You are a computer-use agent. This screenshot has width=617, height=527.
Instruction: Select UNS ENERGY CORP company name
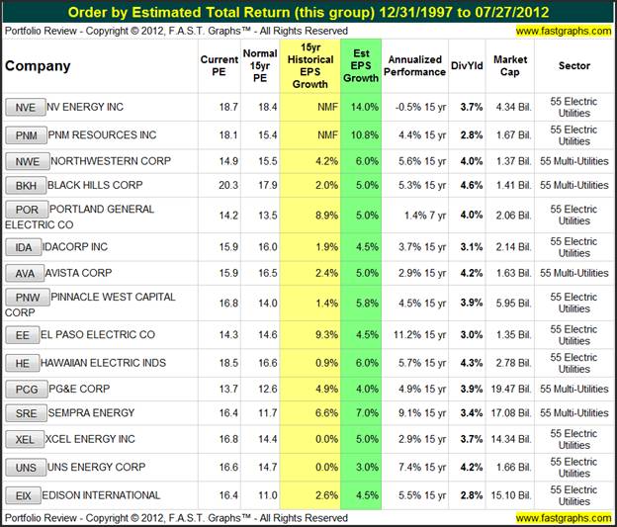(97, 467)
